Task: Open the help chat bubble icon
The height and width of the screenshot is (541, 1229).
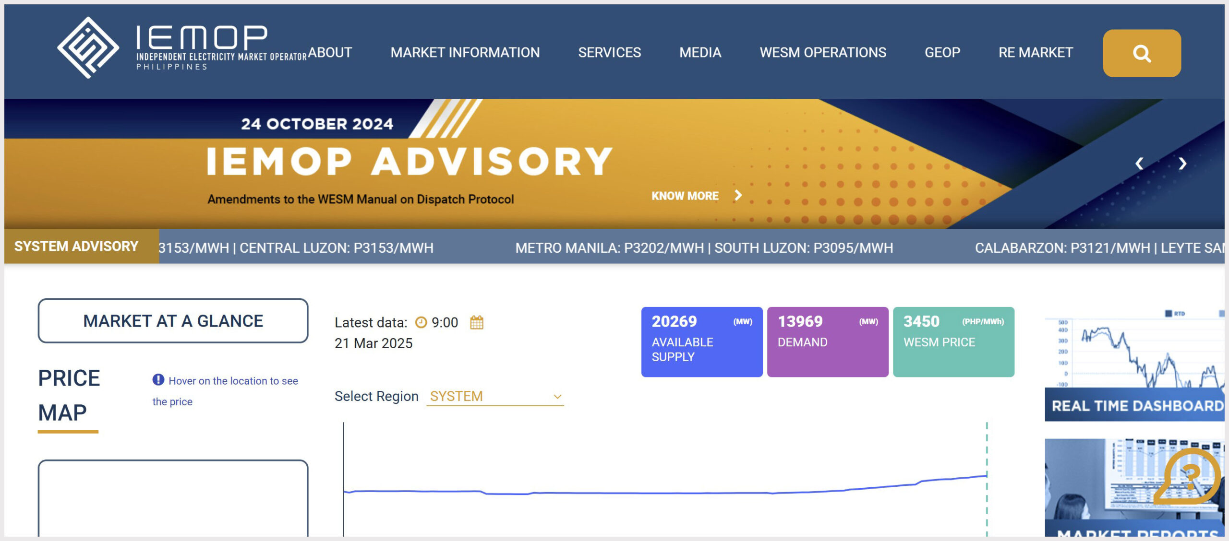Action: click(1187, 476)
